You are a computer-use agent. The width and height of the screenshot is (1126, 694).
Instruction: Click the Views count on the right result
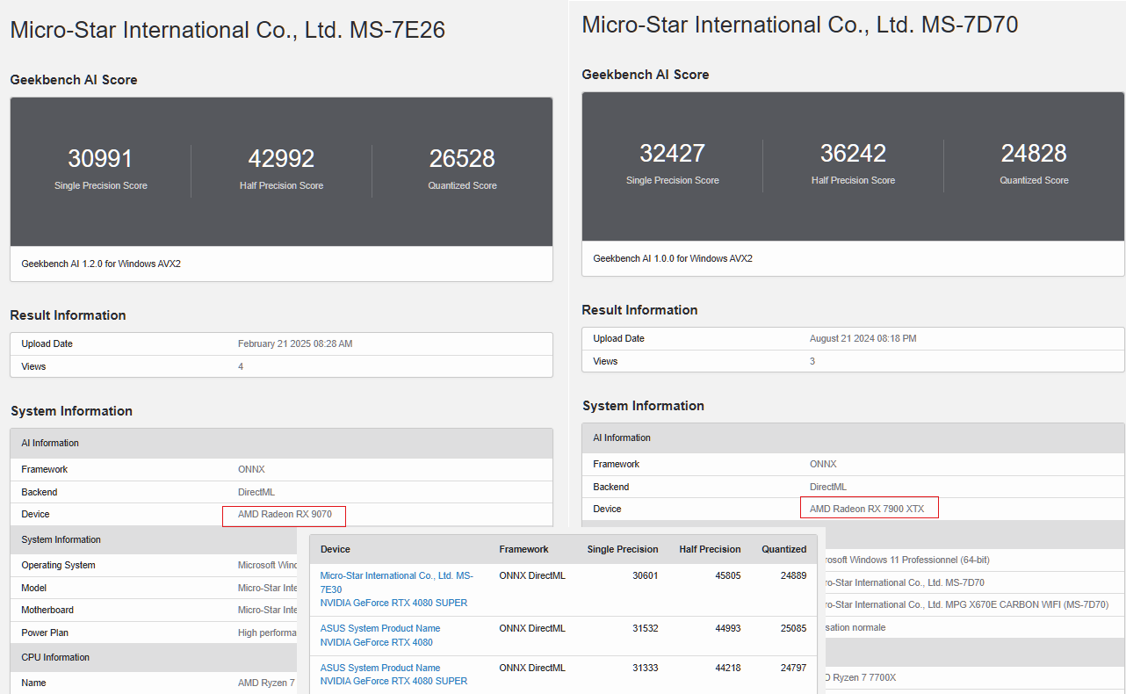pyautogui.click(x=812, y=361)
